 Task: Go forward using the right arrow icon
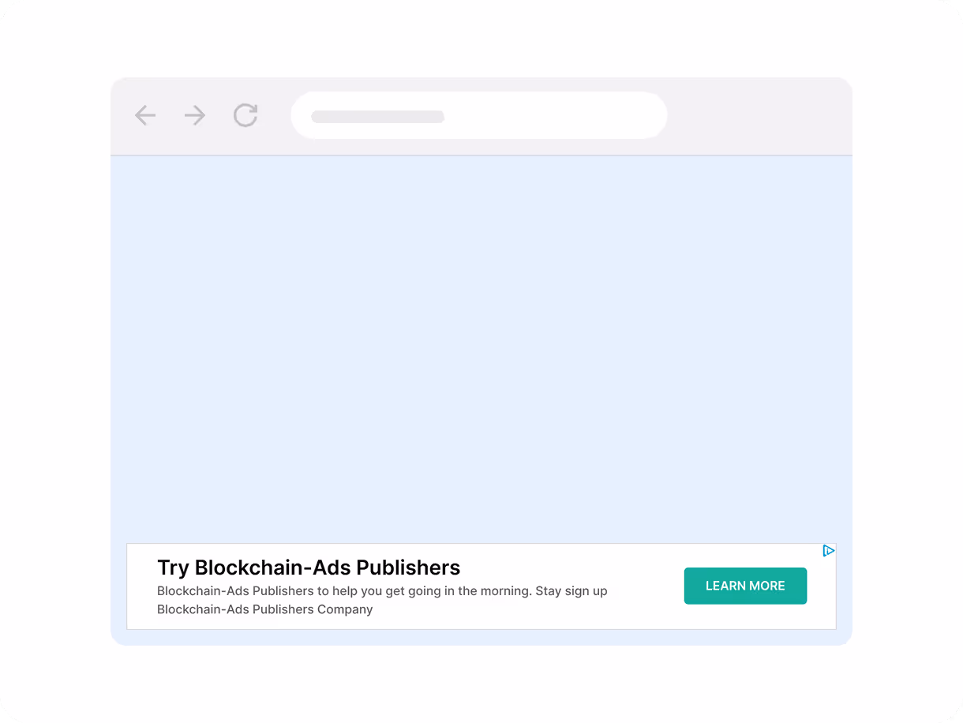[x=195, y=115]
